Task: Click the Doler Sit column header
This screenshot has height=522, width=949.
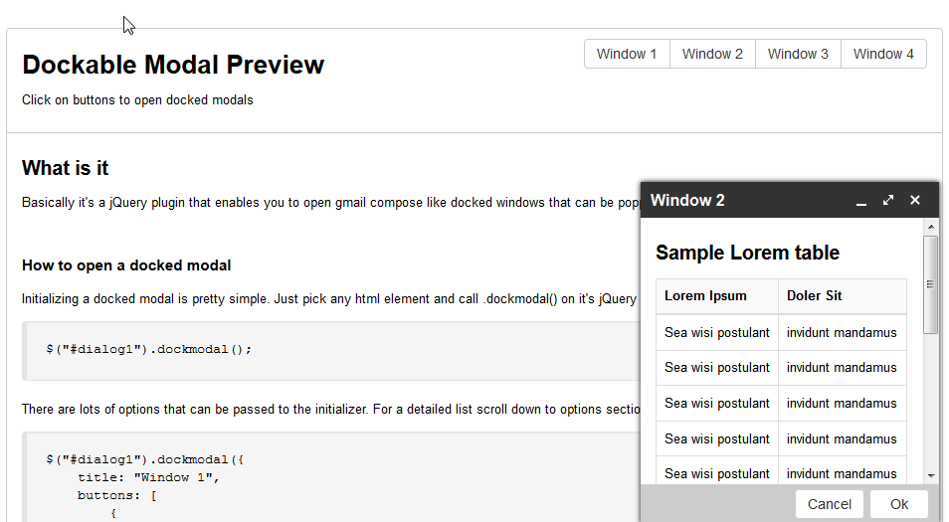Action: [814, 295]
